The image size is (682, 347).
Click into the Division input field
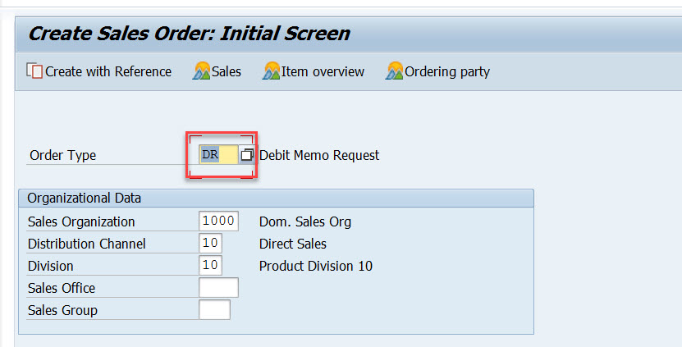(210, 266)
